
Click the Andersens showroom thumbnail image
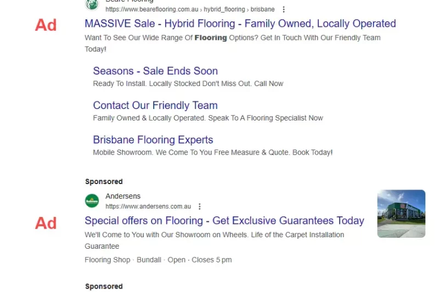[401, 214]
